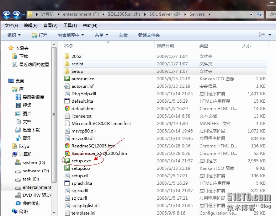Select the setup.exe file icon

67,161
